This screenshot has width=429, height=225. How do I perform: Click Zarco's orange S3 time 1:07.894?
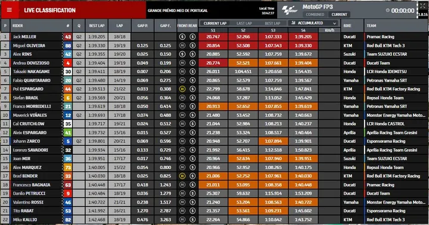point(273,141)
